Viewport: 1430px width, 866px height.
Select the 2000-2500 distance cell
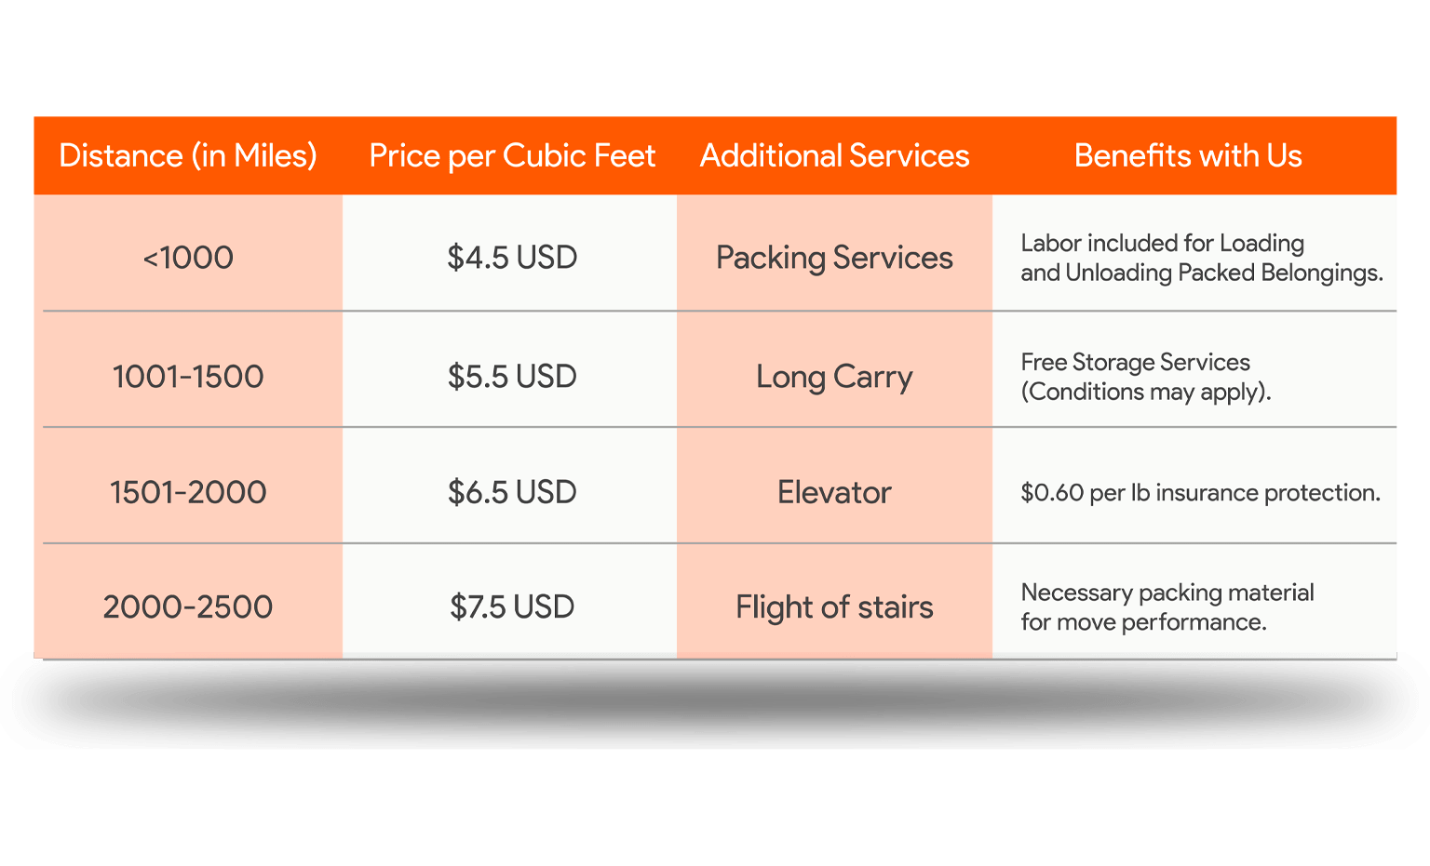click(x=188, y=607)
